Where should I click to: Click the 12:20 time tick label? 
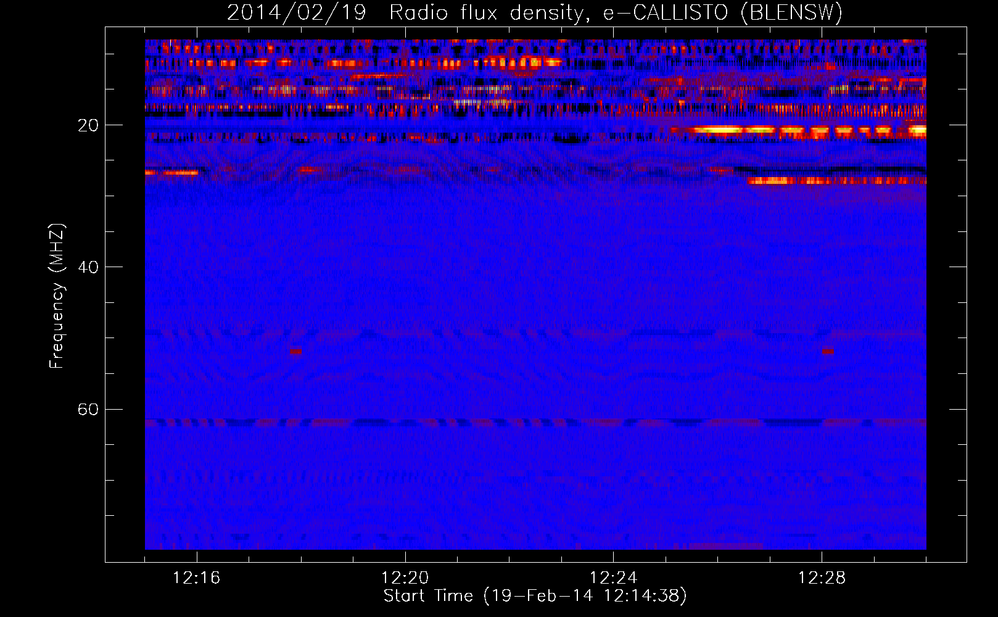(x=405, y=578)
